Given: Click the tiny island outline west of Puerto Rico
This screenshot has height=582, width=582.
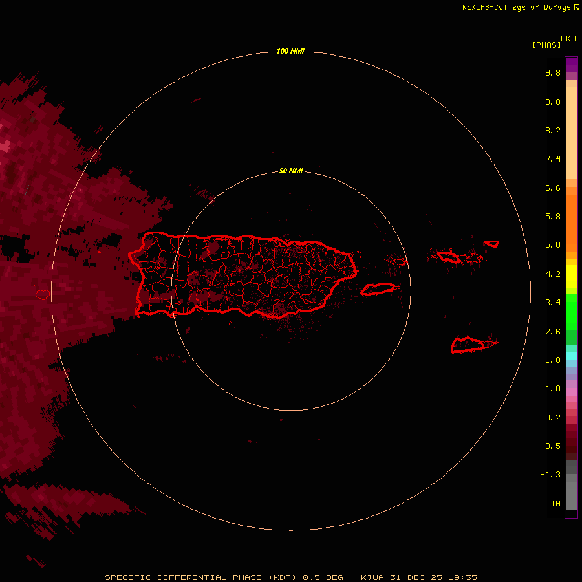Looking at the screenshot, I should click(43, 295).
